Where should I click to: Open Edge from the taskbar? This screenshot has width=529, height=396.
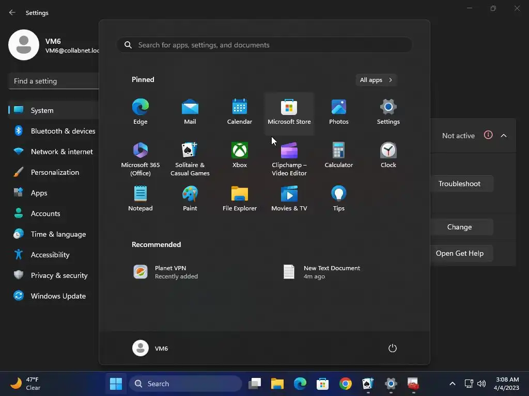click(x=300, y=384)
